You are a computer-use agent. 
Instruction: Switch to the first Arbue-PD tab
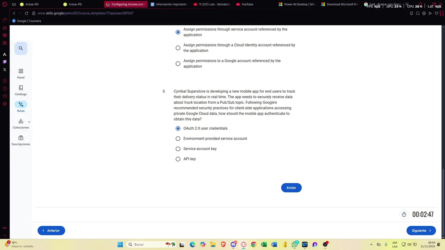(38, 4)
